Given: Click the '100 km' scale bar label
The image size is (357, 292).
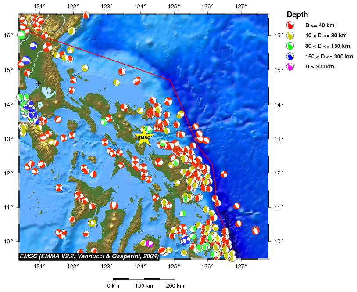Looking at the screenshot, I should 144,286.
